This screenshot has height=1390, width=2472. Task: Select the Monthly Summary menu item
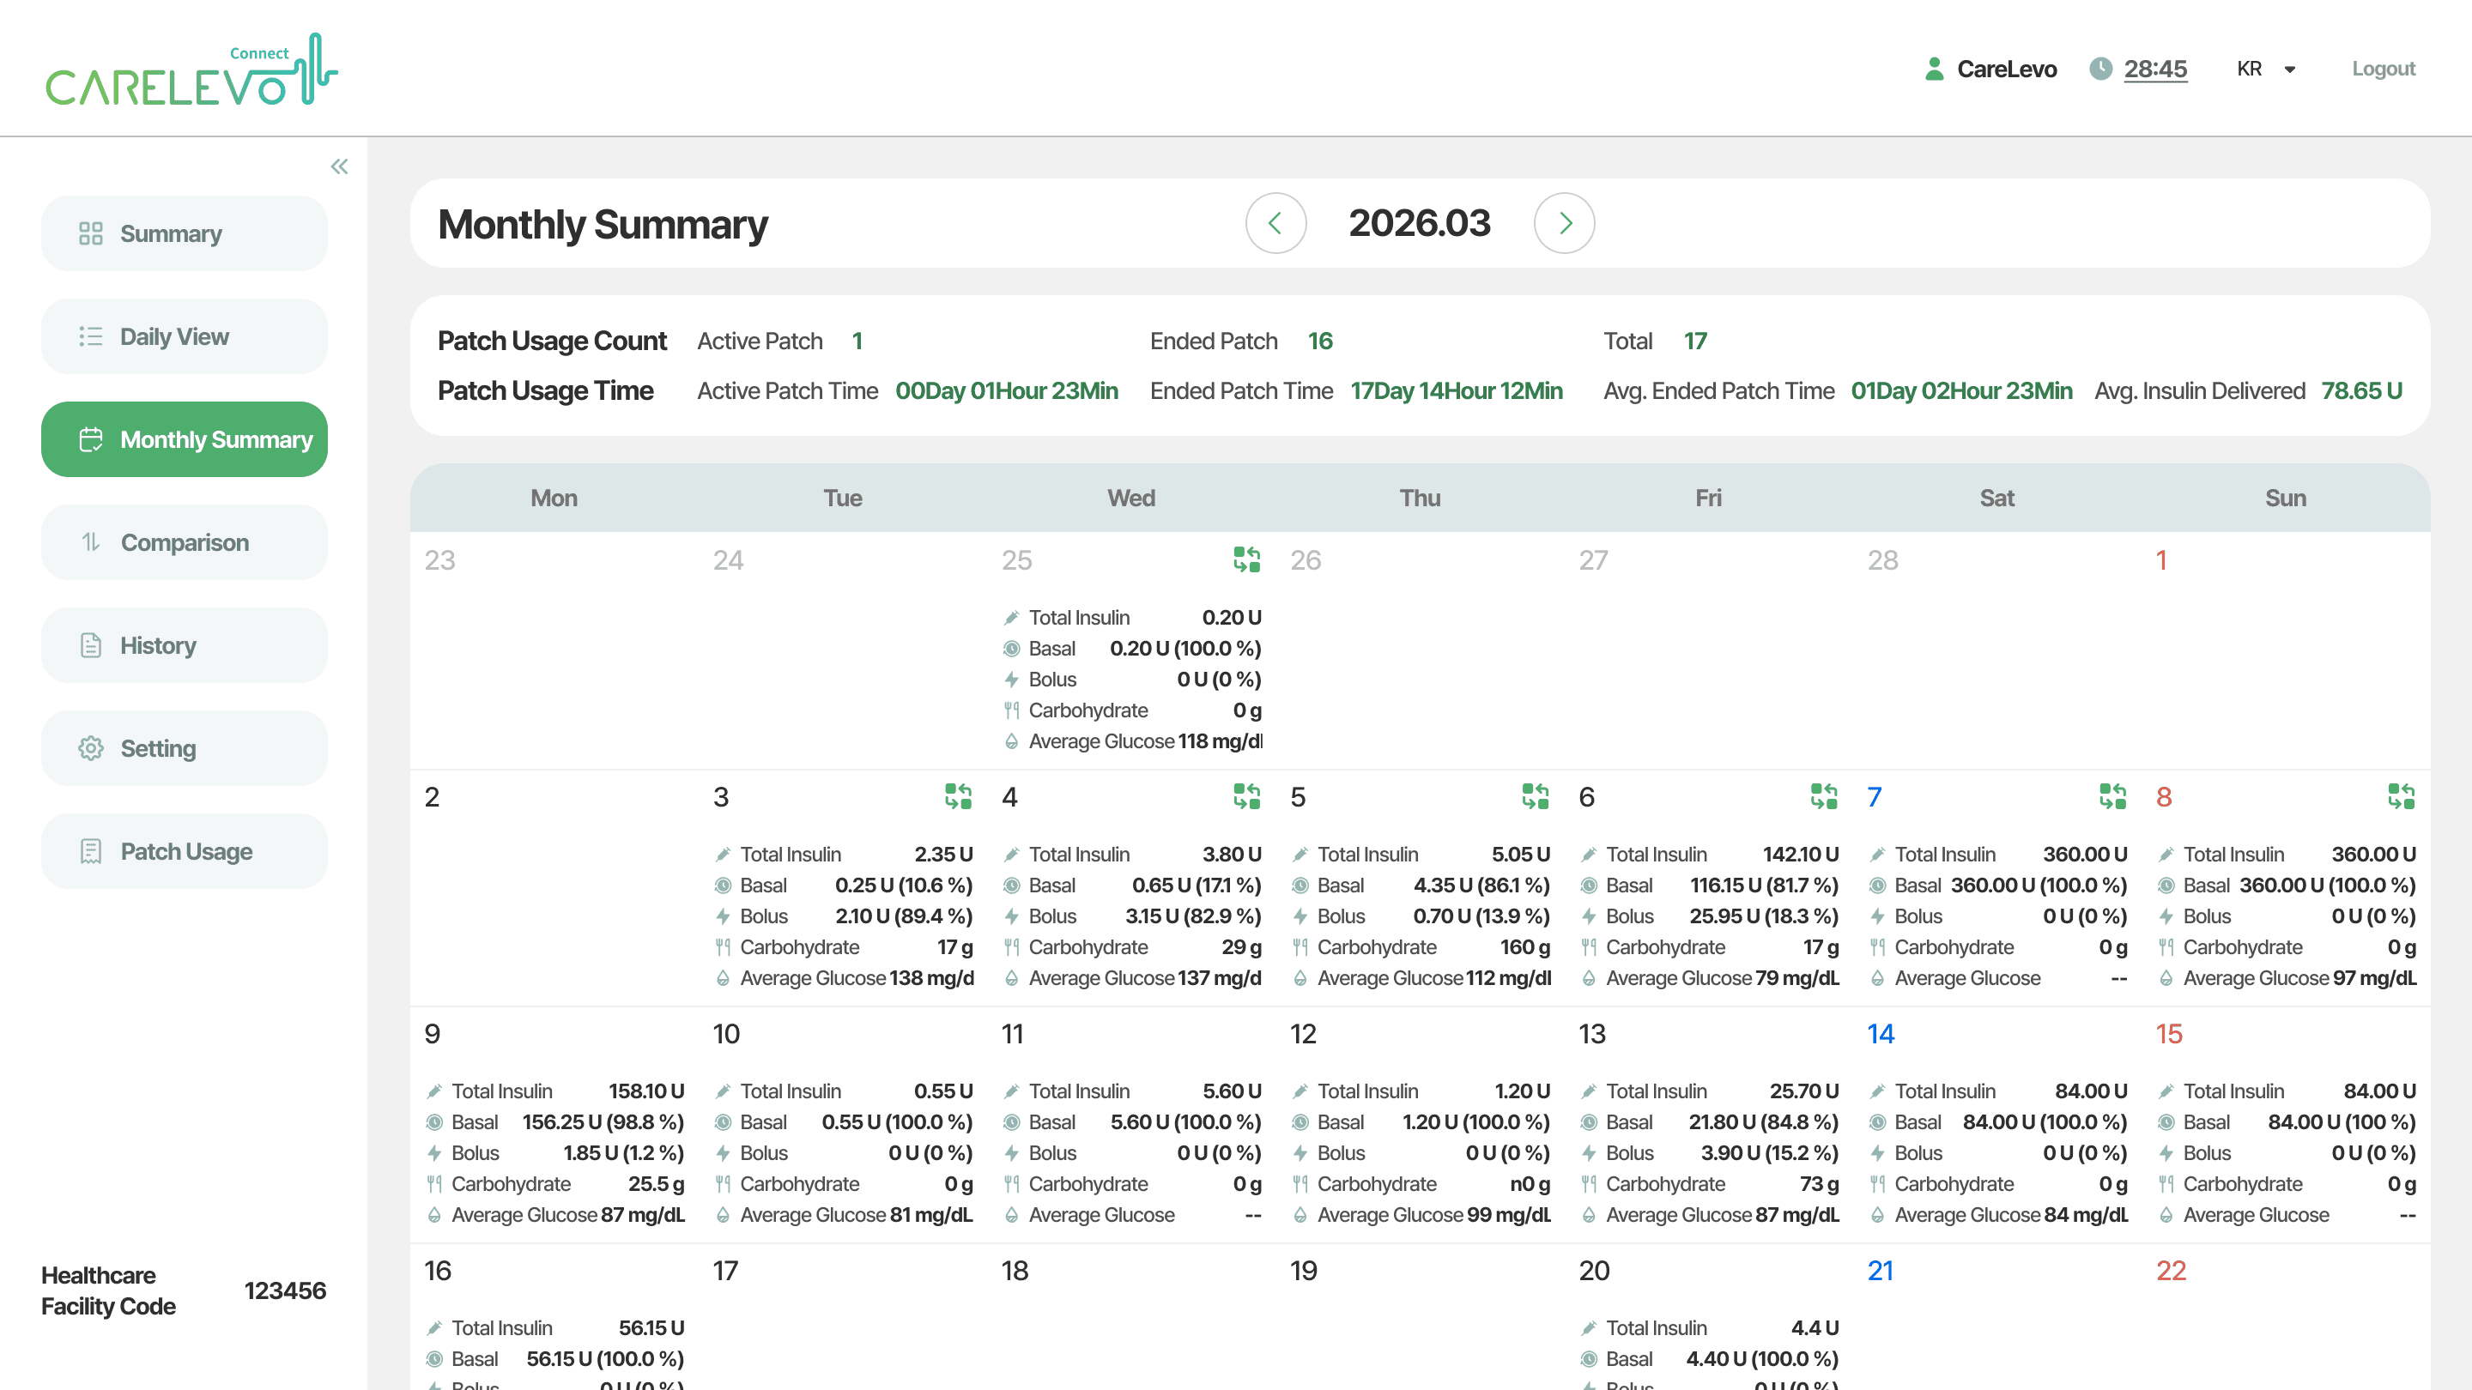pos(185,439)
